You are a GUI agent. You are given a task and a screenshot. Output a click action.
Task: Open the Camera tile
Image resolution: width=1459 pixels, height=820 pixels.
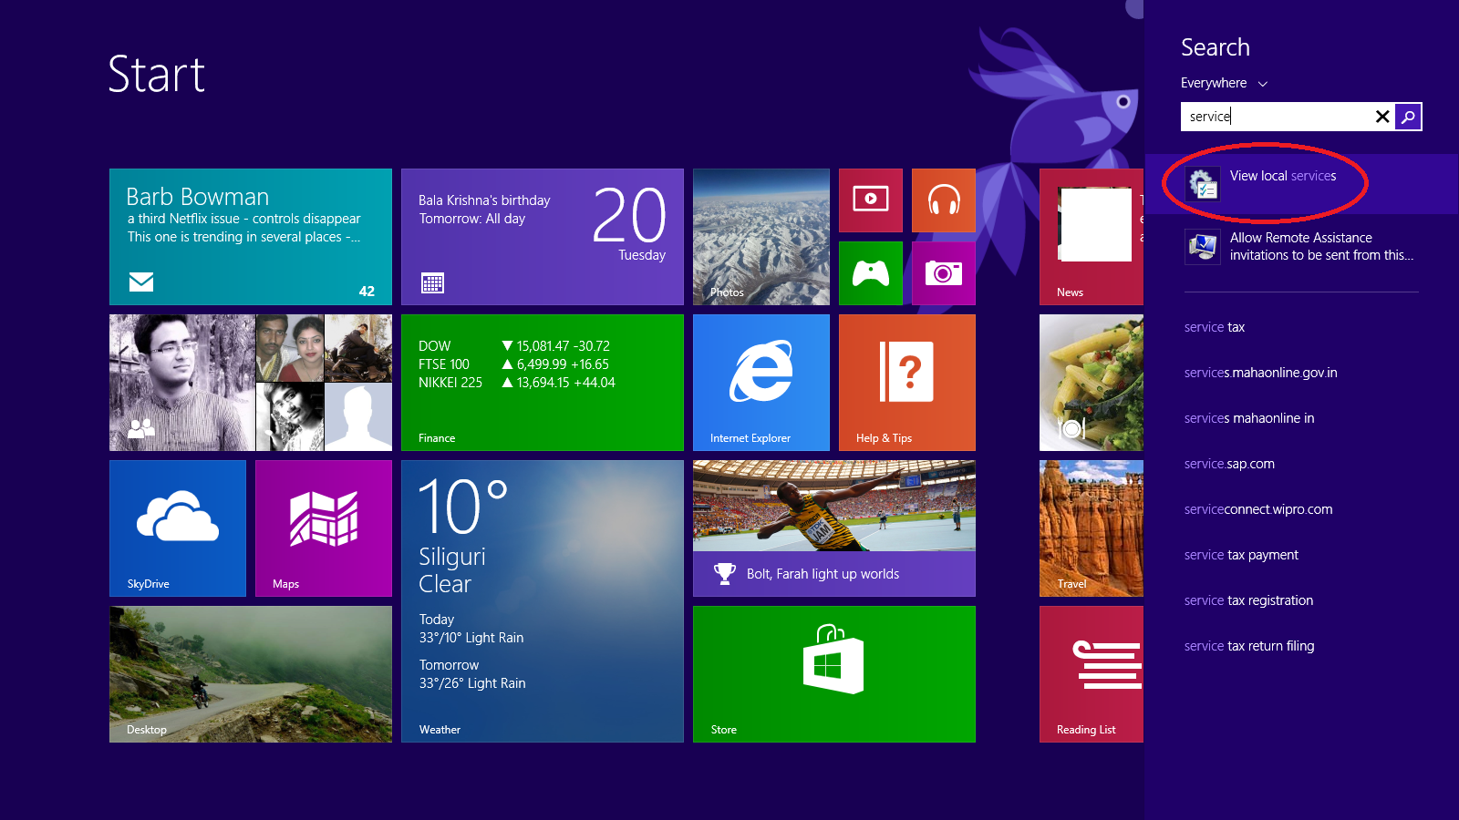point(944,273)
